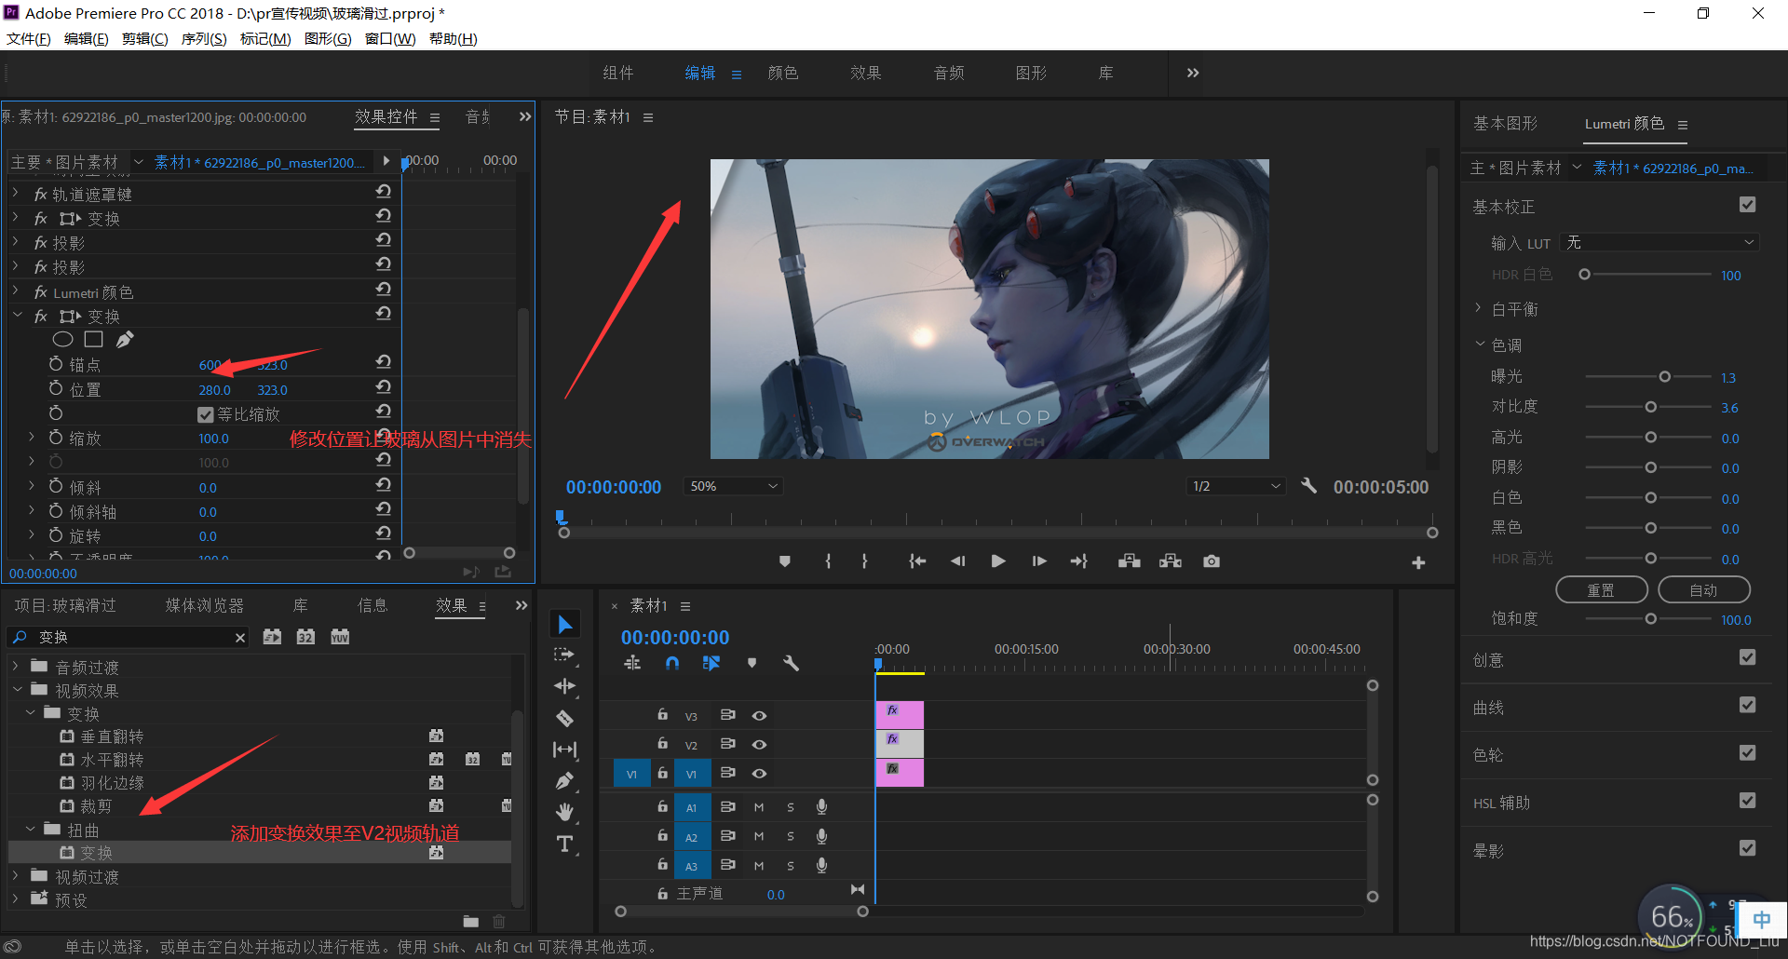Click effects search field containing 变换

pos(130,637)
